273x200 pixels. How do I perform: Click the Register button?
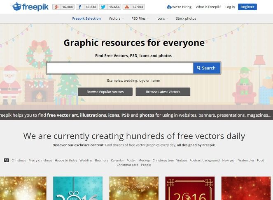(x=247, y=7)
